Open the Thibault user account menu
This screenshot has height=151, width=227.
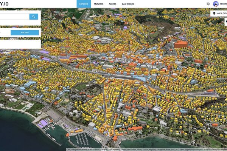point(223,4)
